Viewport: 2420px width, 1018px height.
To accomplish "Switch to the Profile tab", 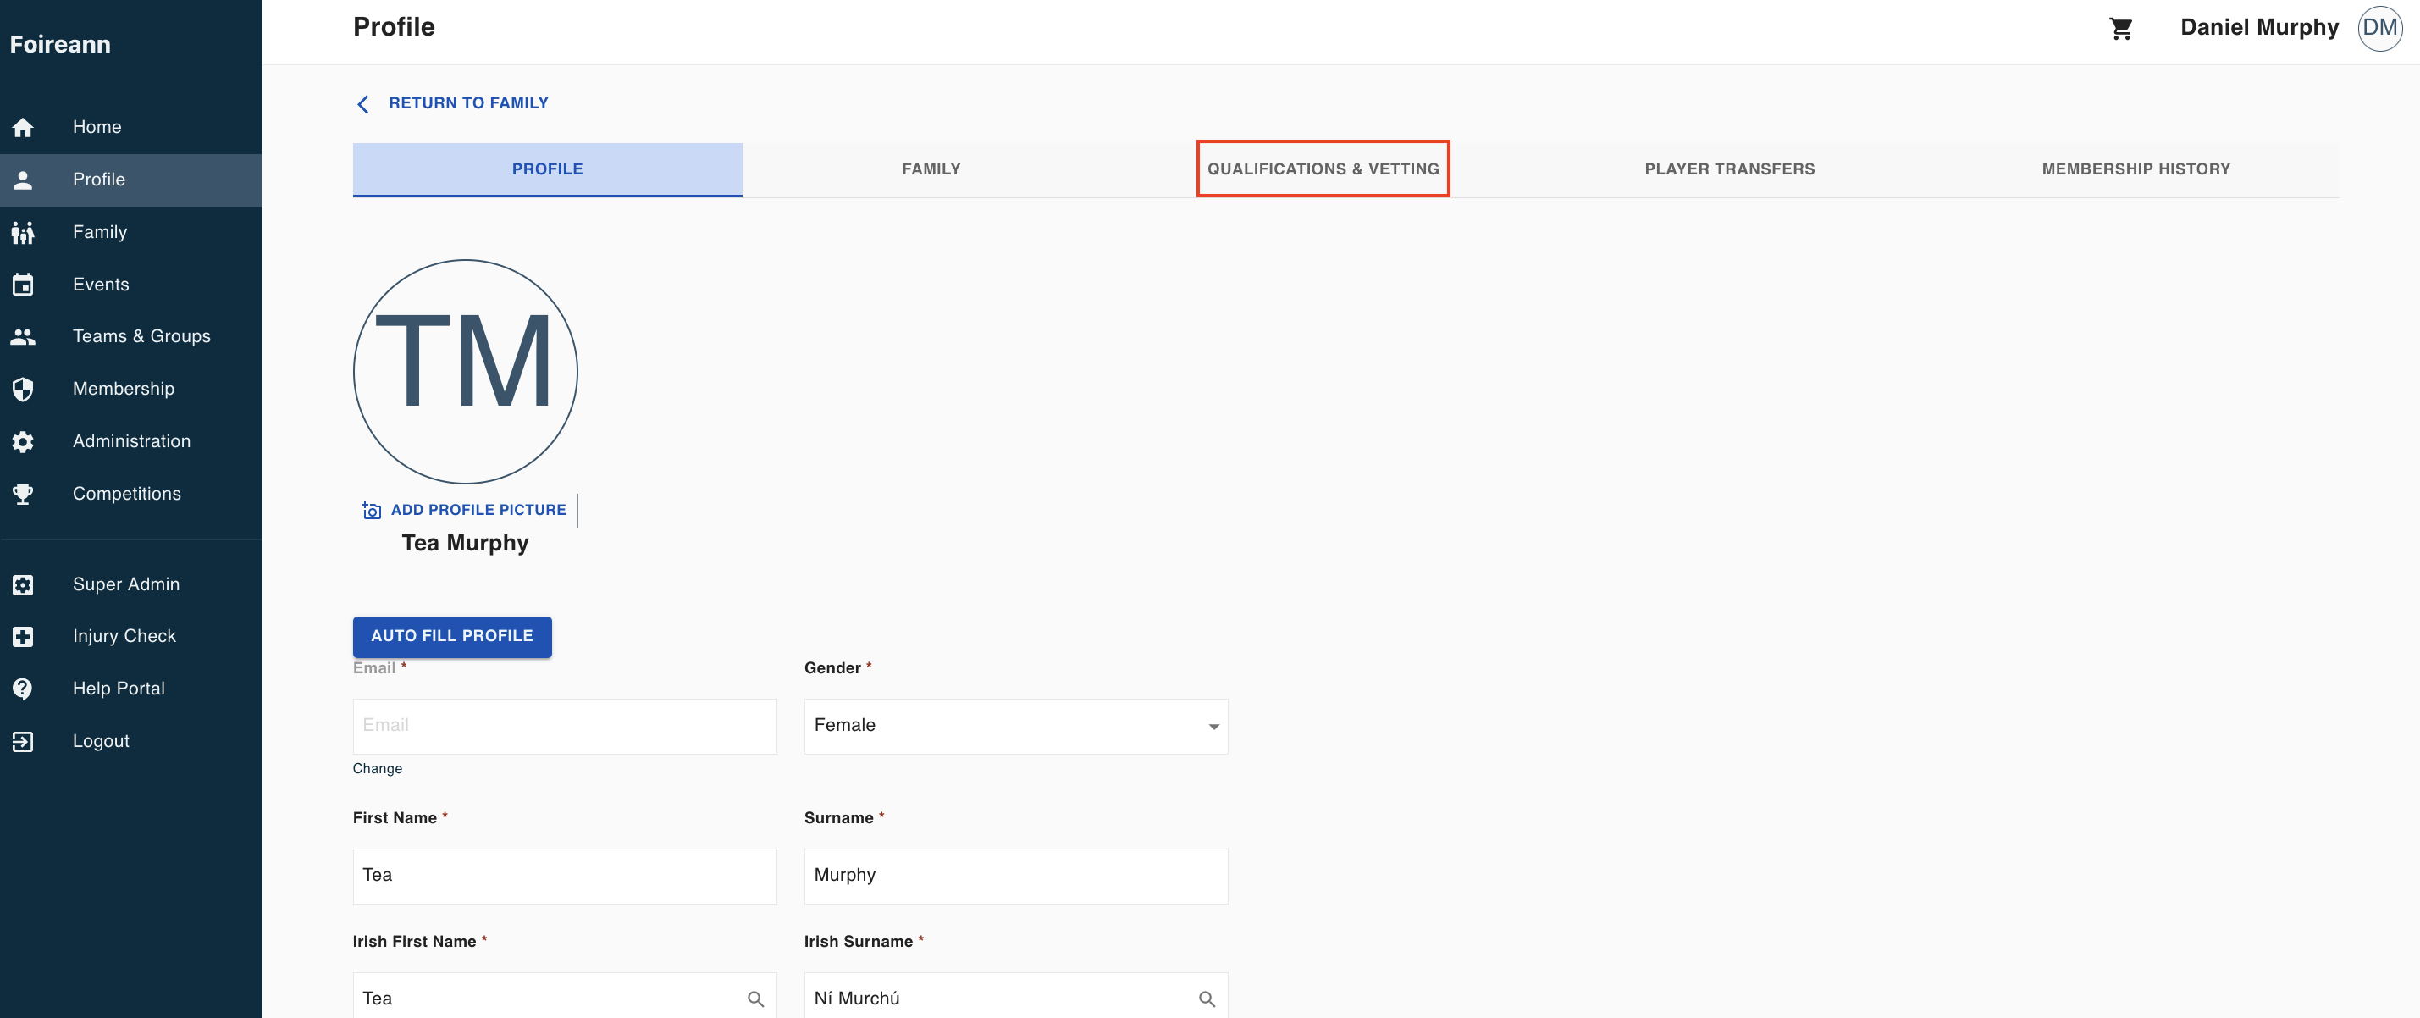I will pyautogui.click(x=547, y=169).
